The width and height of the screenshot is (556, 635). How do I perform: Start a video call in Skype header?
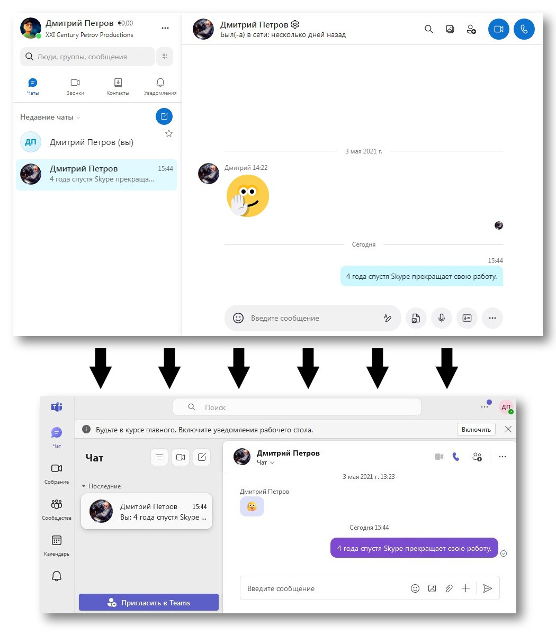(498, 29)
